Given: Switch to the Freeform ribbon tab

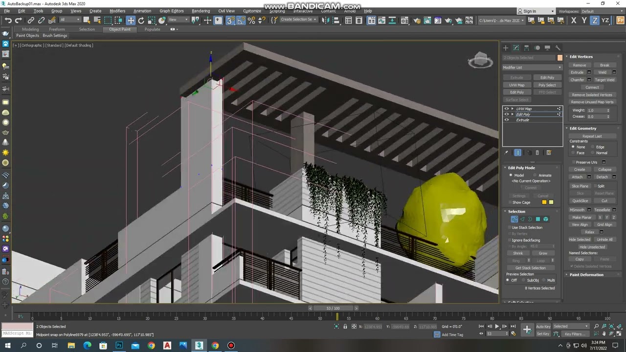Looking at the screenshot, I should (x=57, y=29).
